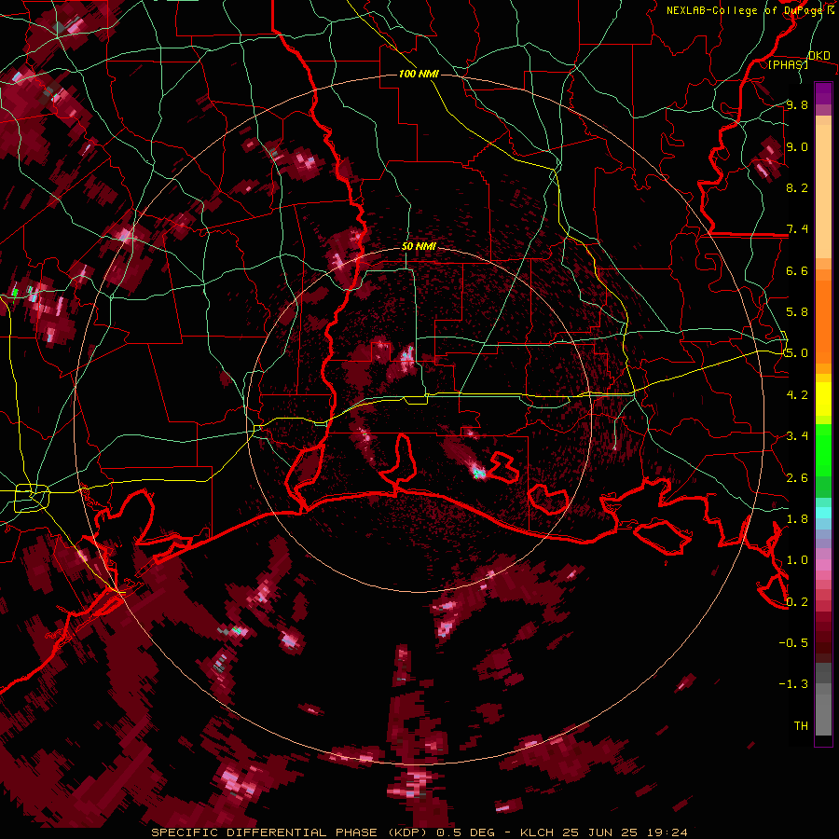
Task: Click the 3.4 value on color scale
Action: click(797, 436)
